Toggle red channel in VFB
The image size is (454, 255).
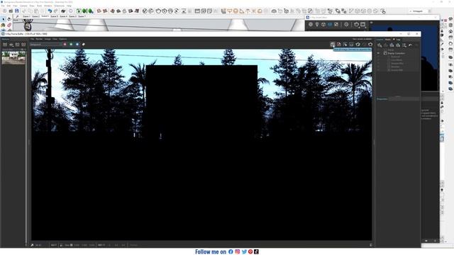coord(65,44)
